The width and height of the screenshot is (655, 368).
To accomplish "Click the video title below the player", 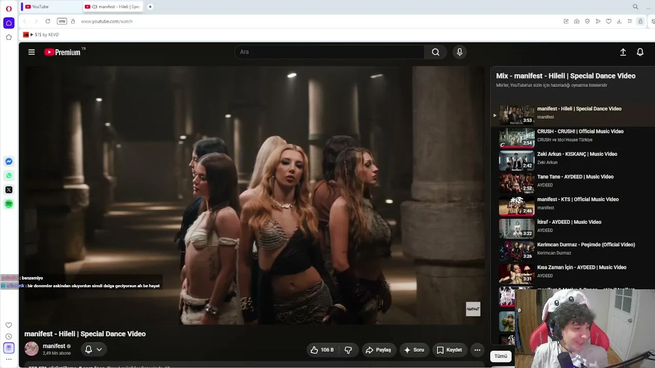I will (x=85, y=334).
